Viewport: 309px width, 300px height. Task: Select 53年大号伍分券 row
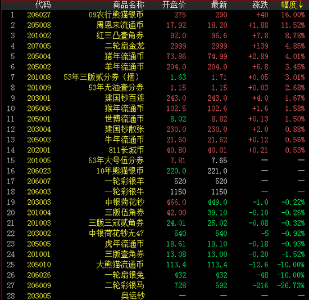pyautogui.click(x=154, y=160)
